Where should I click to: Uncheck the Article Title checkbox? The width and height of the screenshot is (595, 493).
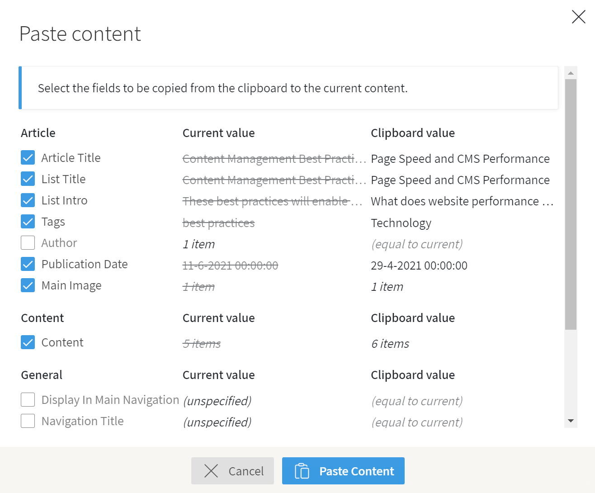[28, 158]
